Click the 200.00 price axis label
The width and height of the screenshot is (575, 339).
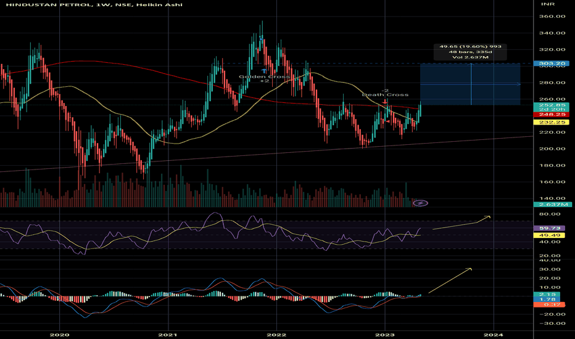coord(552,149)
